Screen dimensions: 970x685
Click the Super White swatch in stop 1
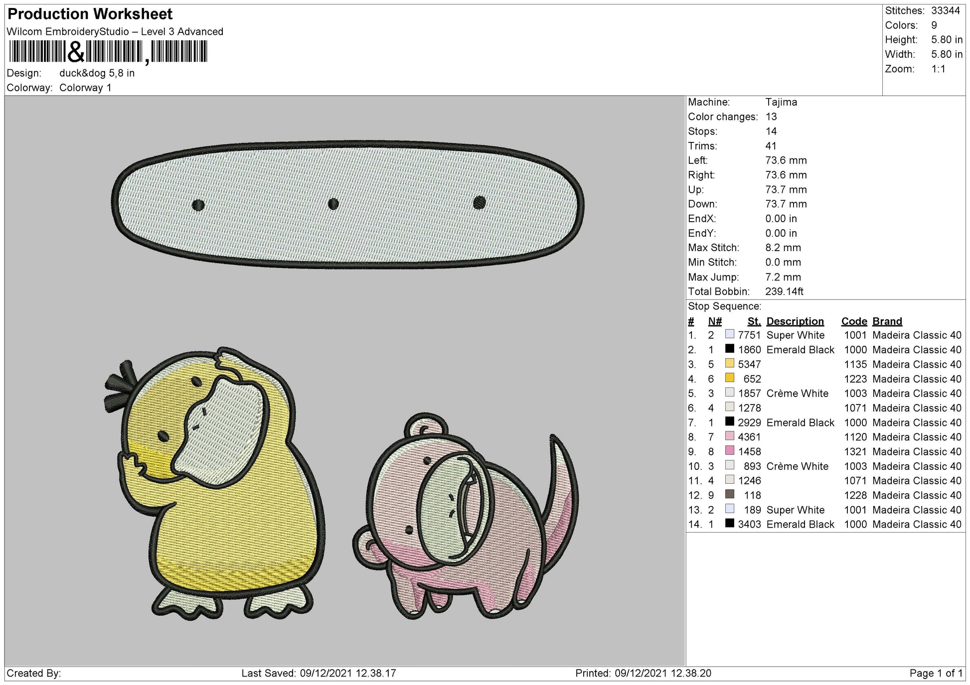click(x=730, y=334)
